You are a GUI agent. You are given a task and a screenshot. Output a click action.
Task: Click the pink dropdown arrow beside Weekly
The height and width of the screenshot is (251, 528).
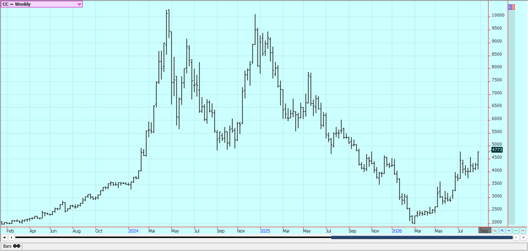(79, 5)
